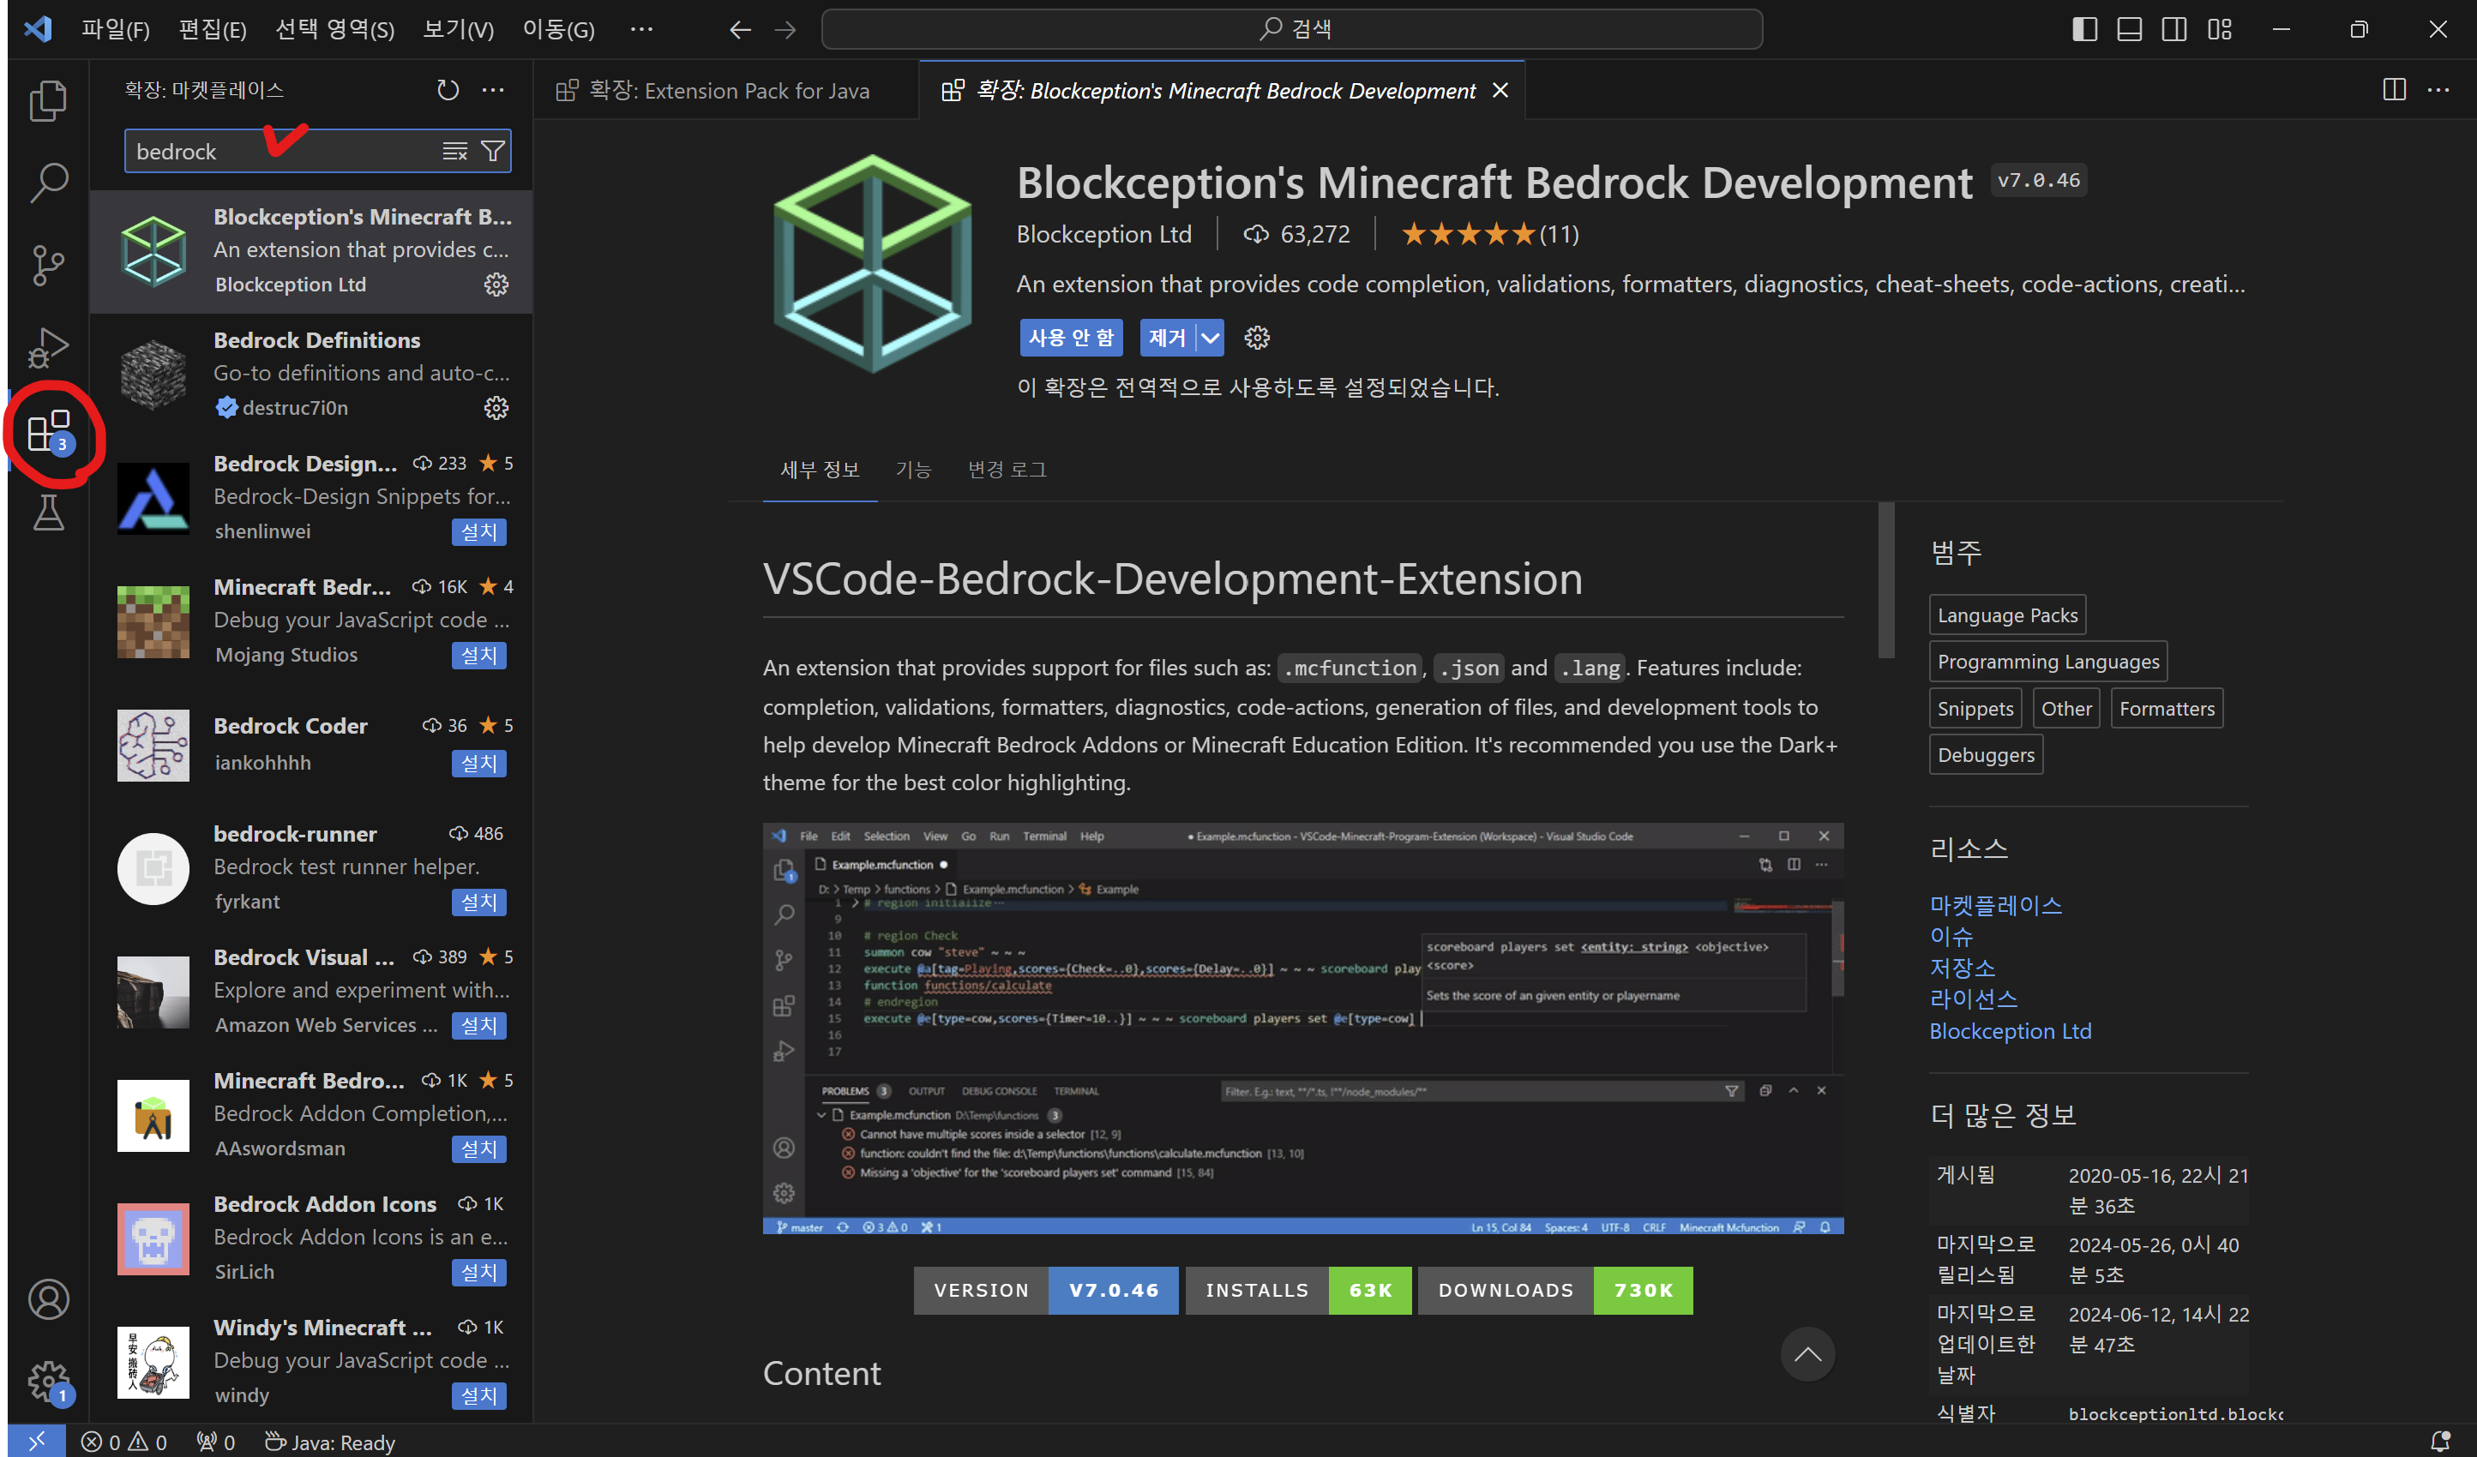Image resolution: width=2477 pixels, height=1457 pixels.
Task: Open the 이동(G) menu
Action: point(557,29)
